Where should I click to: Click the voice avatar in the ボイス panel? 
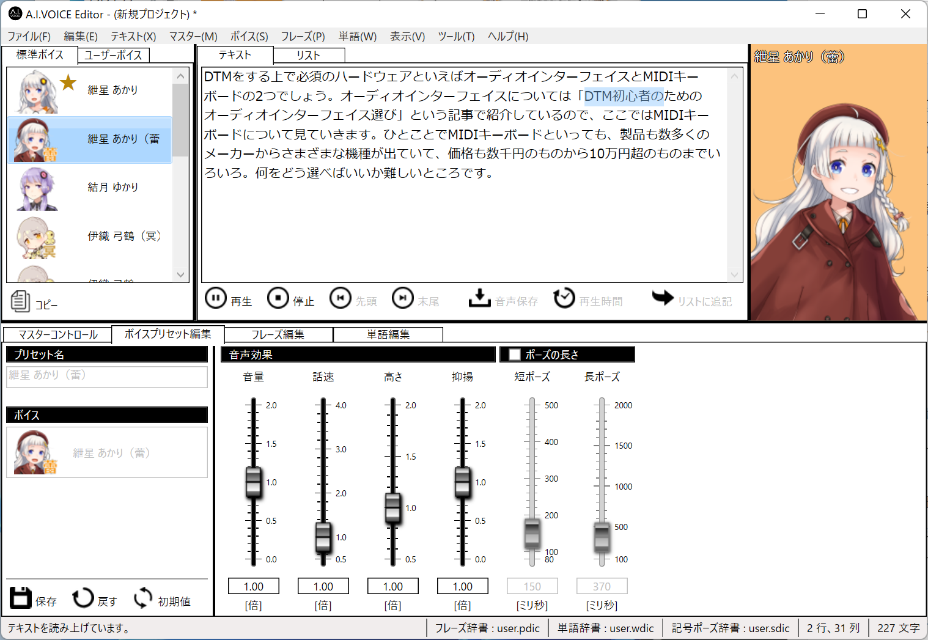(35, 452)
